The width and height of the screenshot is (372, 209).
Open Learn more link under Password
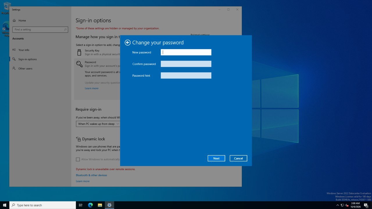[92, 88]
